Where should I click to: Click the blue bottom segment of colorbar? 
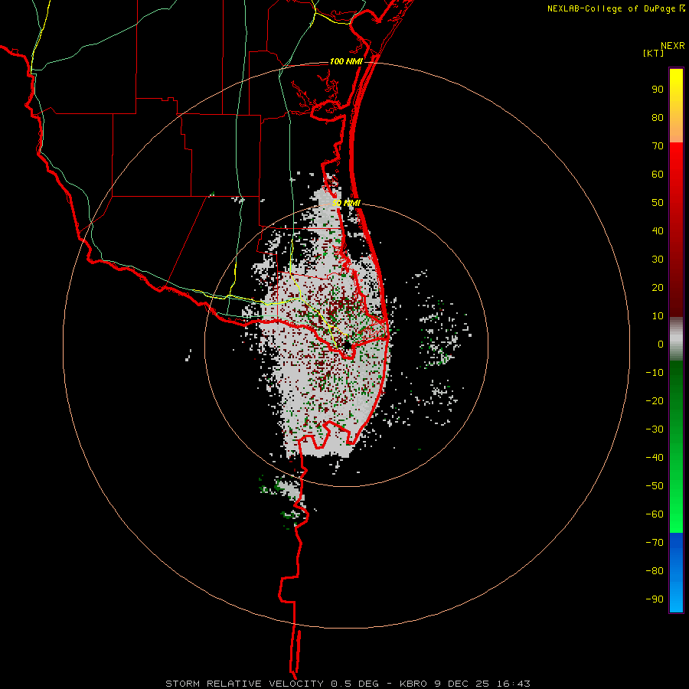pos(676,573)
